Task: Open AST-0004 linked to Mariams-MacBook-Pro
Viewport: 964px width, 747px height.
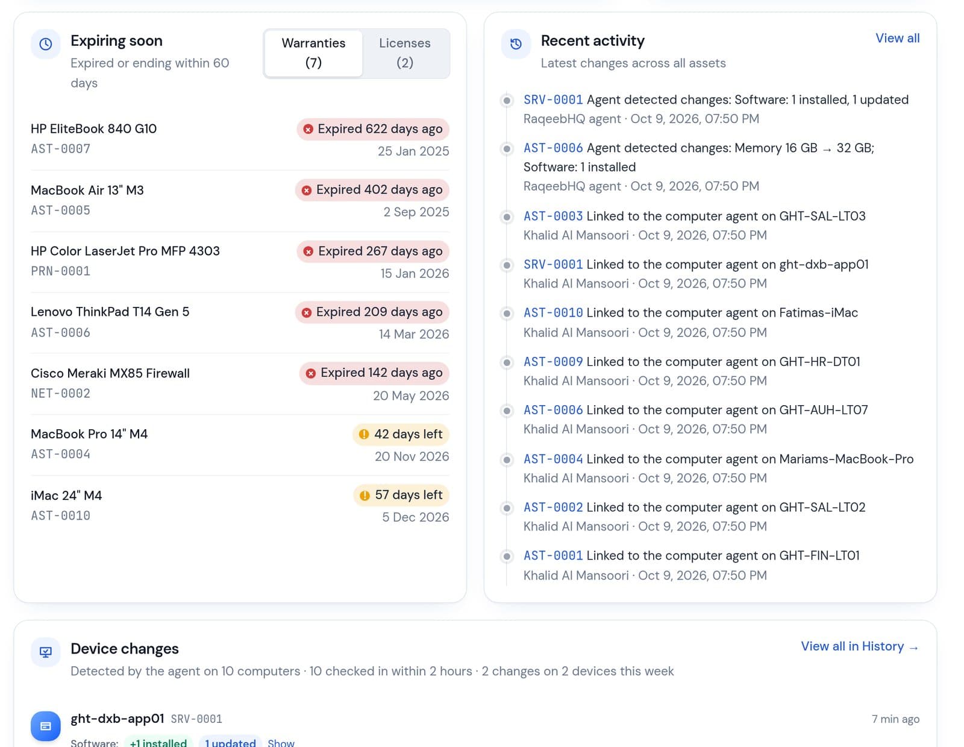Action: 553,459
